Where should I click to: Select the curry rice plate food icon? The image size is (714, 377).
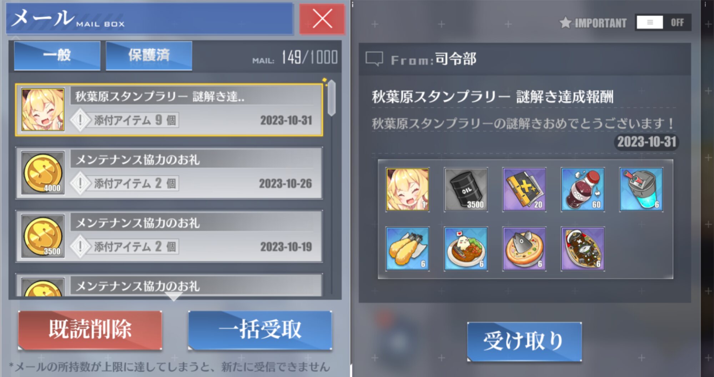[x=466, y=249]
